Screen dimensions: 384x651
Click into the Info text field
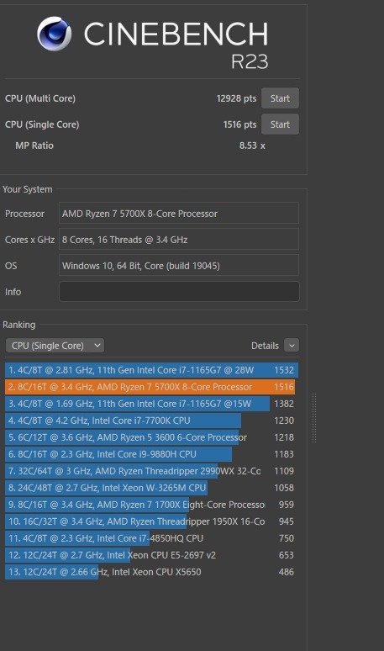pos(179,292)
